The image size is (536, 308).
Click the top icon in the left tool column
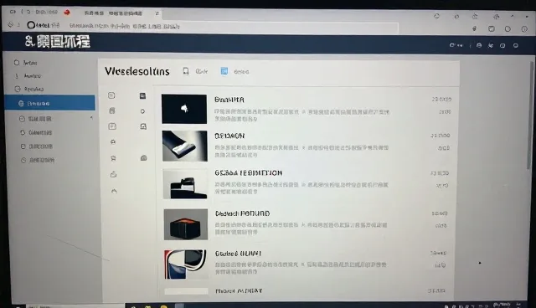pyautogui.click(x=111, y=95)
